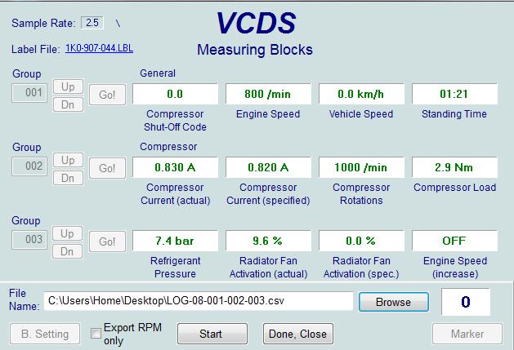Select Compressor Load value 2.9 Nm

pos(454,167)
